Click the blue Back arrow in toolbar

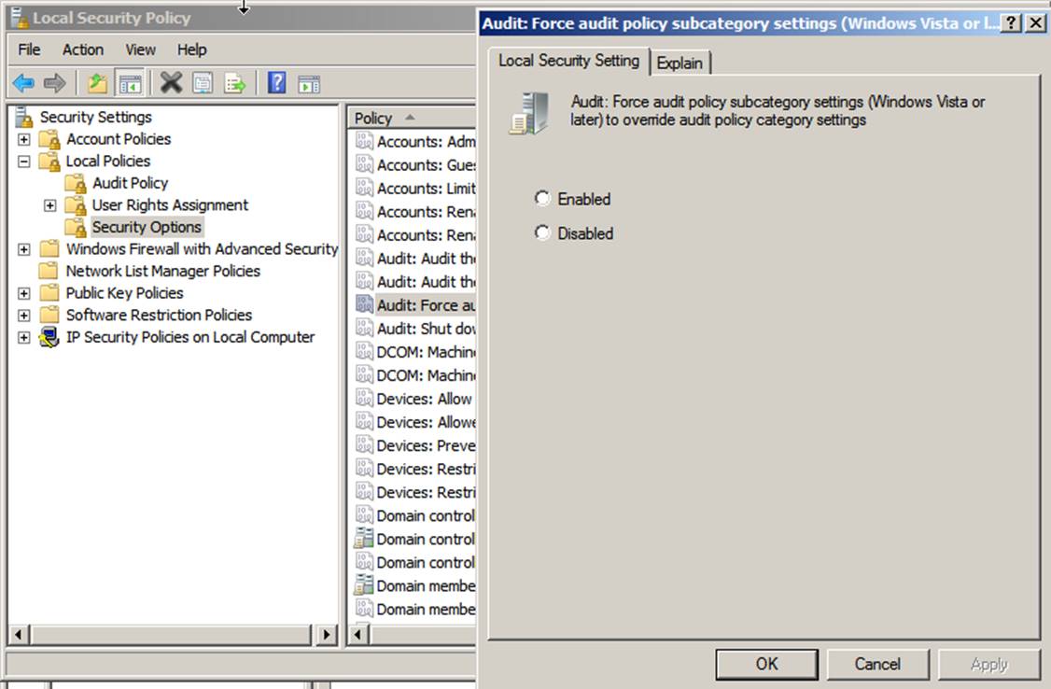[23, 83]
